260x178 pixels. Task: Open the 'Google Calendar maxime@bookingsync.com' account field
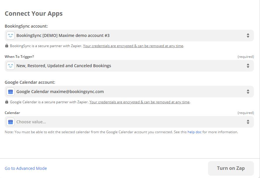tap(60, 92)
